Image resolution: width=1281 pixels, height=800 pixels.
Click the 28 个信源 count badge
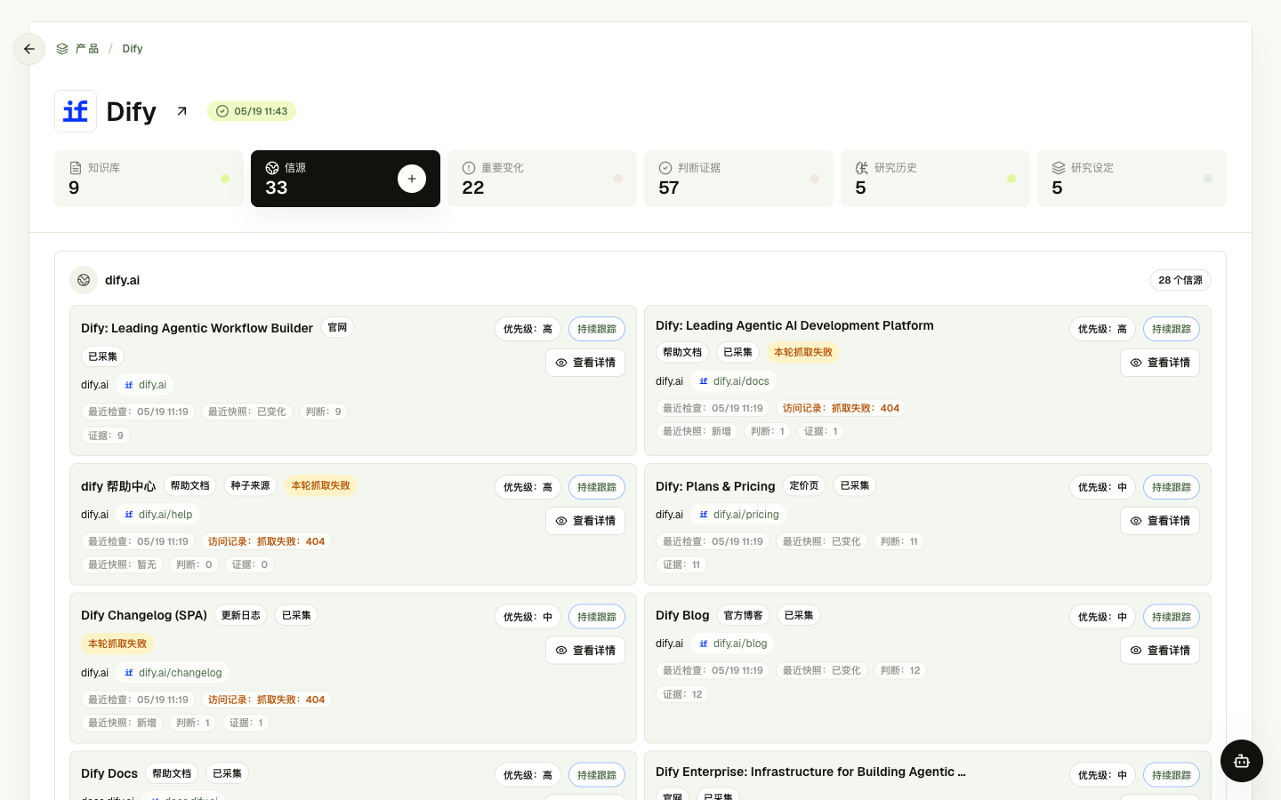pos(1180,280)
